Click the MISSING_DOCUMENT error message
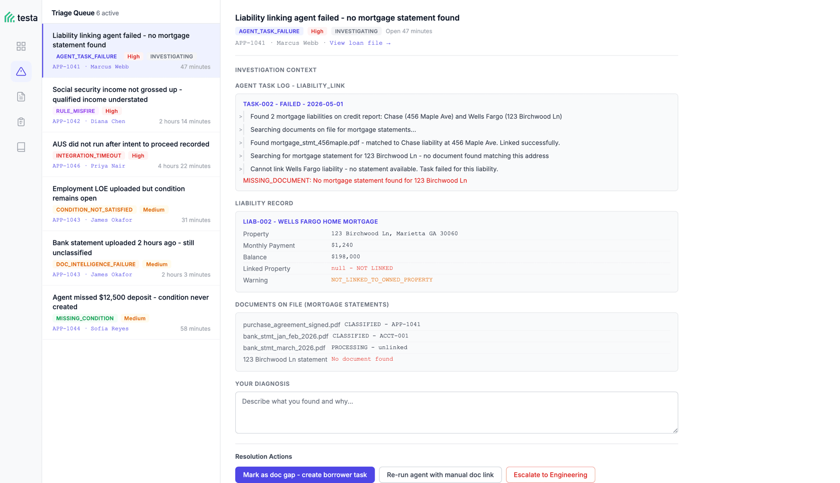Screen dimensions: 840x483 [355, 181]
